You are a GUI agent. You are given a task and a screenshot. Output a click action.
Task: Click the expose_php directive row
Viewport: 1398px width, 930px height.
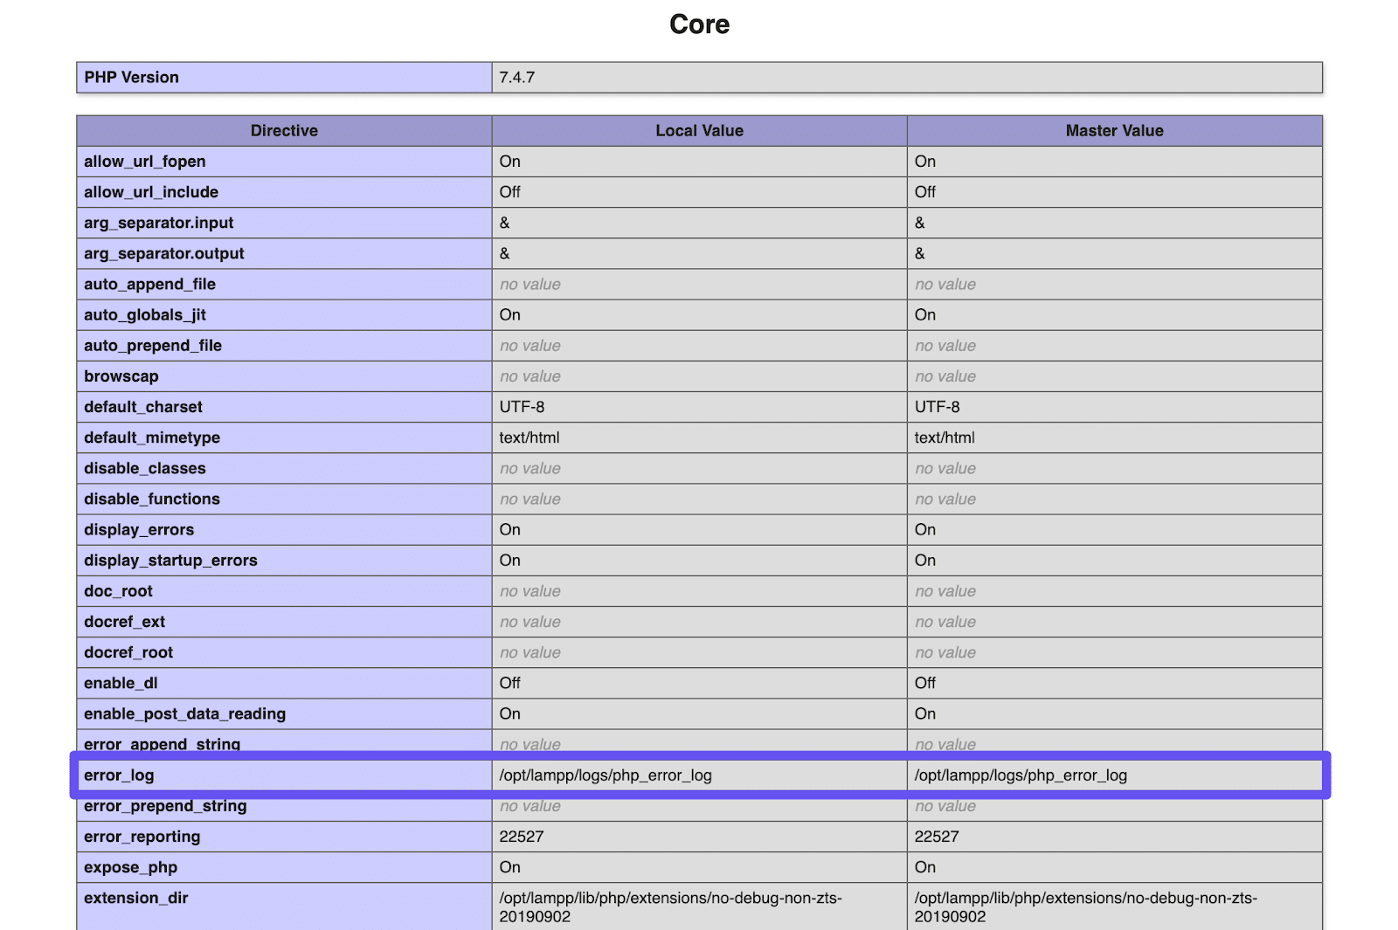pos(130,867)
